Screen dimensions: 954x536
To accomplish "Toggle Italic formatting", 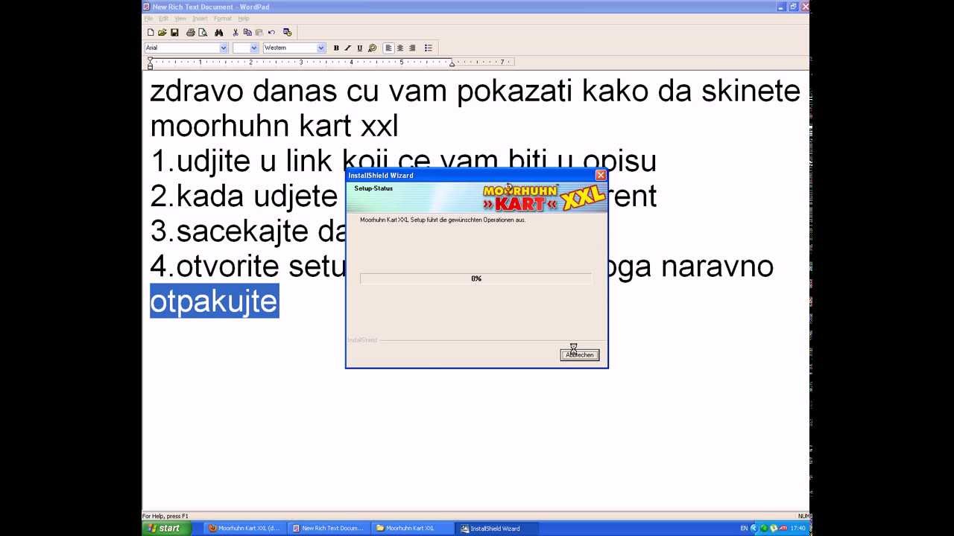I will click(348, 48).
